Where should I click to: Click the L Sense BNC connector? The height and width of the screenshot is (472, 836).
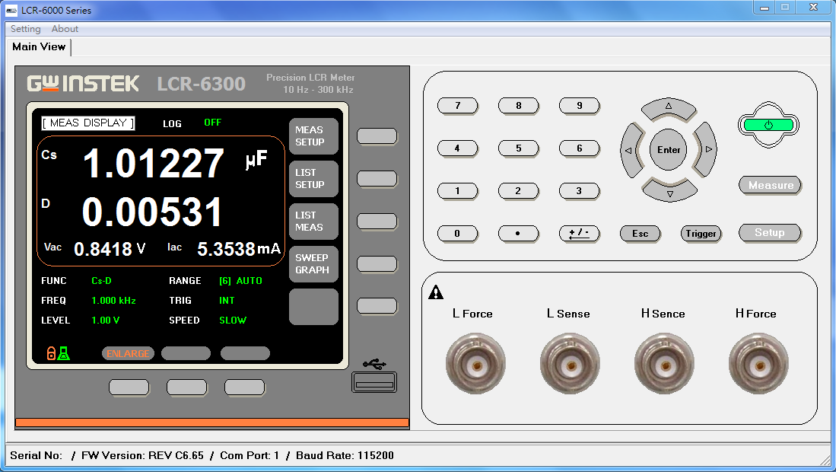pos(570,364)
